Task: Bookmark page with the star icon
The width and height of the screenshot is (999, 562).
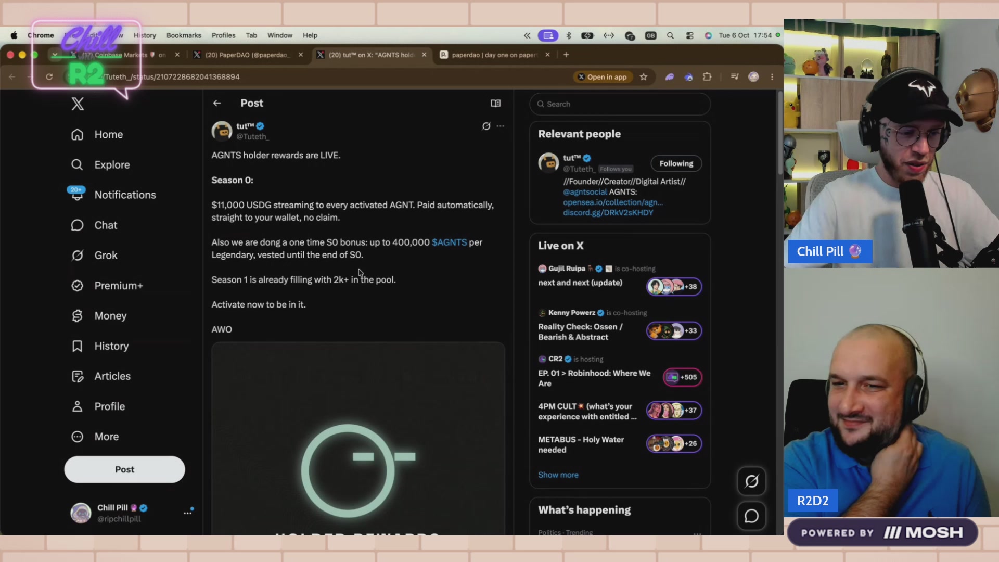Action: tap(644, 77)
